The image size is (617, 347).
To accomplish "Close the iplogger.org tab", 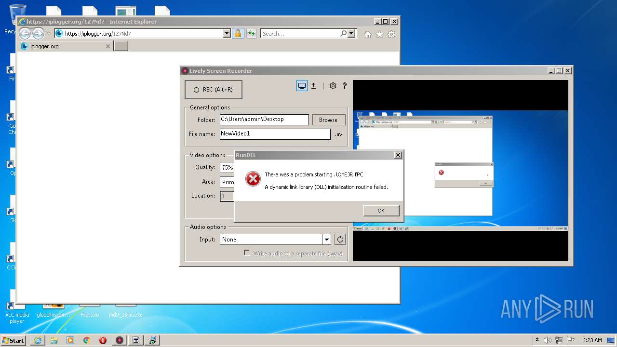I will (x=108, y=46).
